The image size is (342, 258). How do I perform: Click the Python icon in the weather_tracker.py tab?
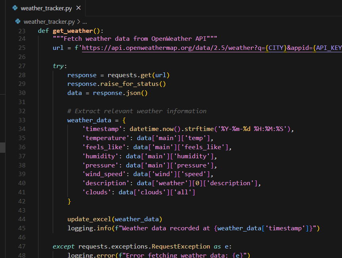tap(15, 8)
